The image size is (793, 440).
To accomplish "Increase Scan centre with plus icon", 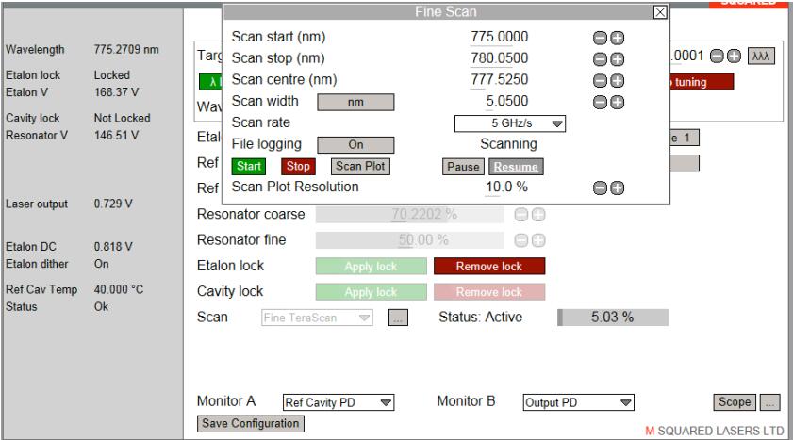I will (x=618, y=79).
